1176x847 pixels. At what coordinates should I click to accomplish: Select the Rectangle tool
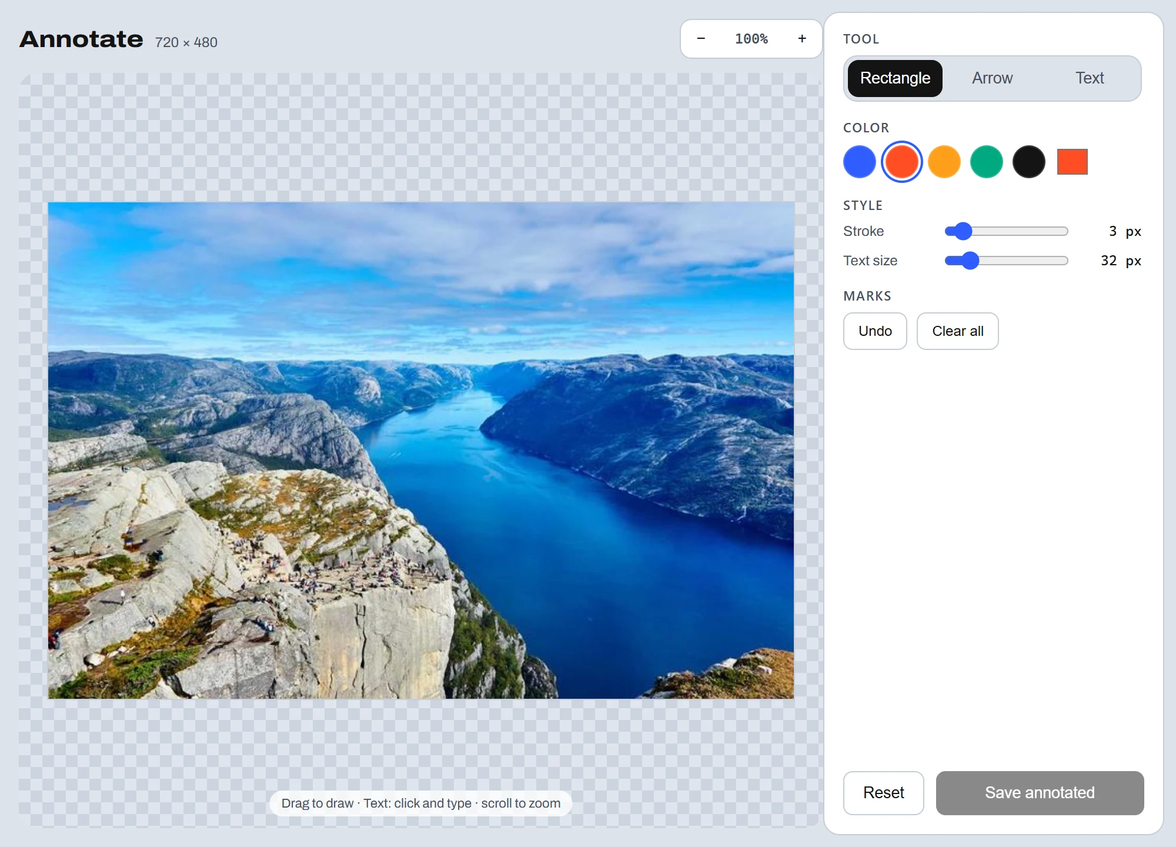pos(895,78)
